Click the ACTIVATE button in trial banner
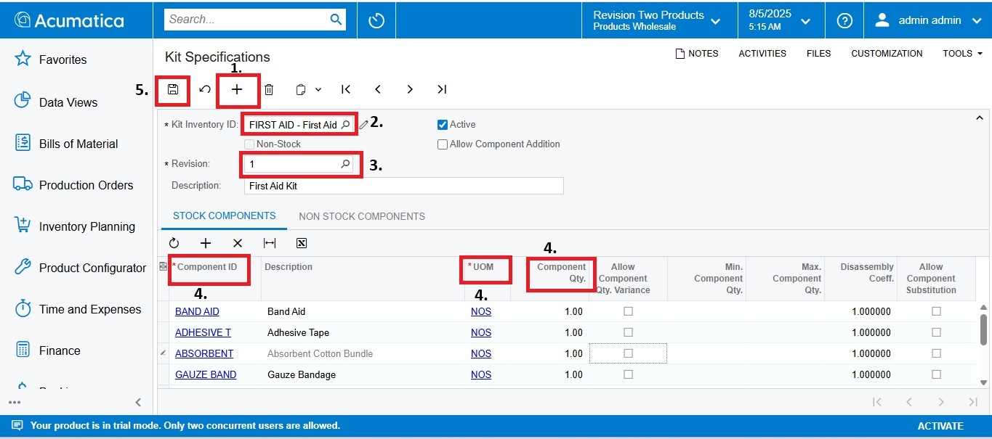992x439 pixels. pyautogui.click(x=940, y=426)
